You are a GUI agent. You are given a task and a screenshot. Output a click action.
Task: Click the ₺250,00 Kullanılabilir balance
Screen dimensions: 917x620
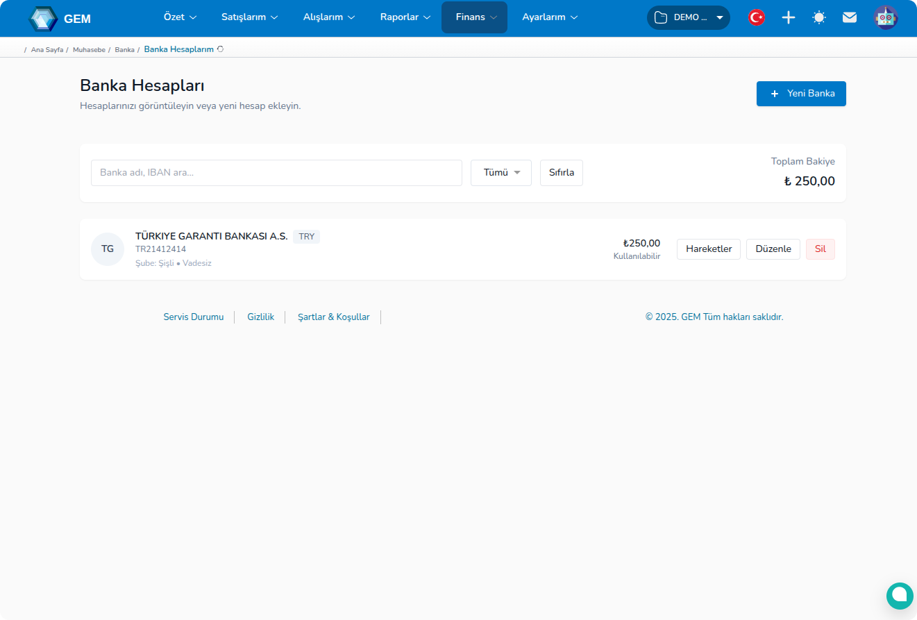[637, 249]
